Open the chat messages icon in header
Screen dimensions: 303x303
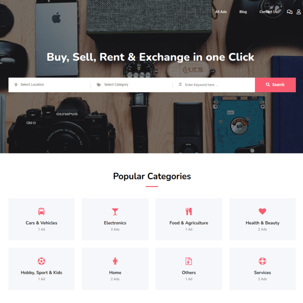[289, 12]
